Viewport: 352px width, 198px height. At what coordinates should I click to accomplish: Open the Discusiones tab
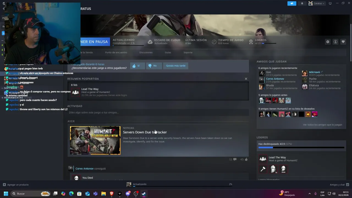[146, 53]
